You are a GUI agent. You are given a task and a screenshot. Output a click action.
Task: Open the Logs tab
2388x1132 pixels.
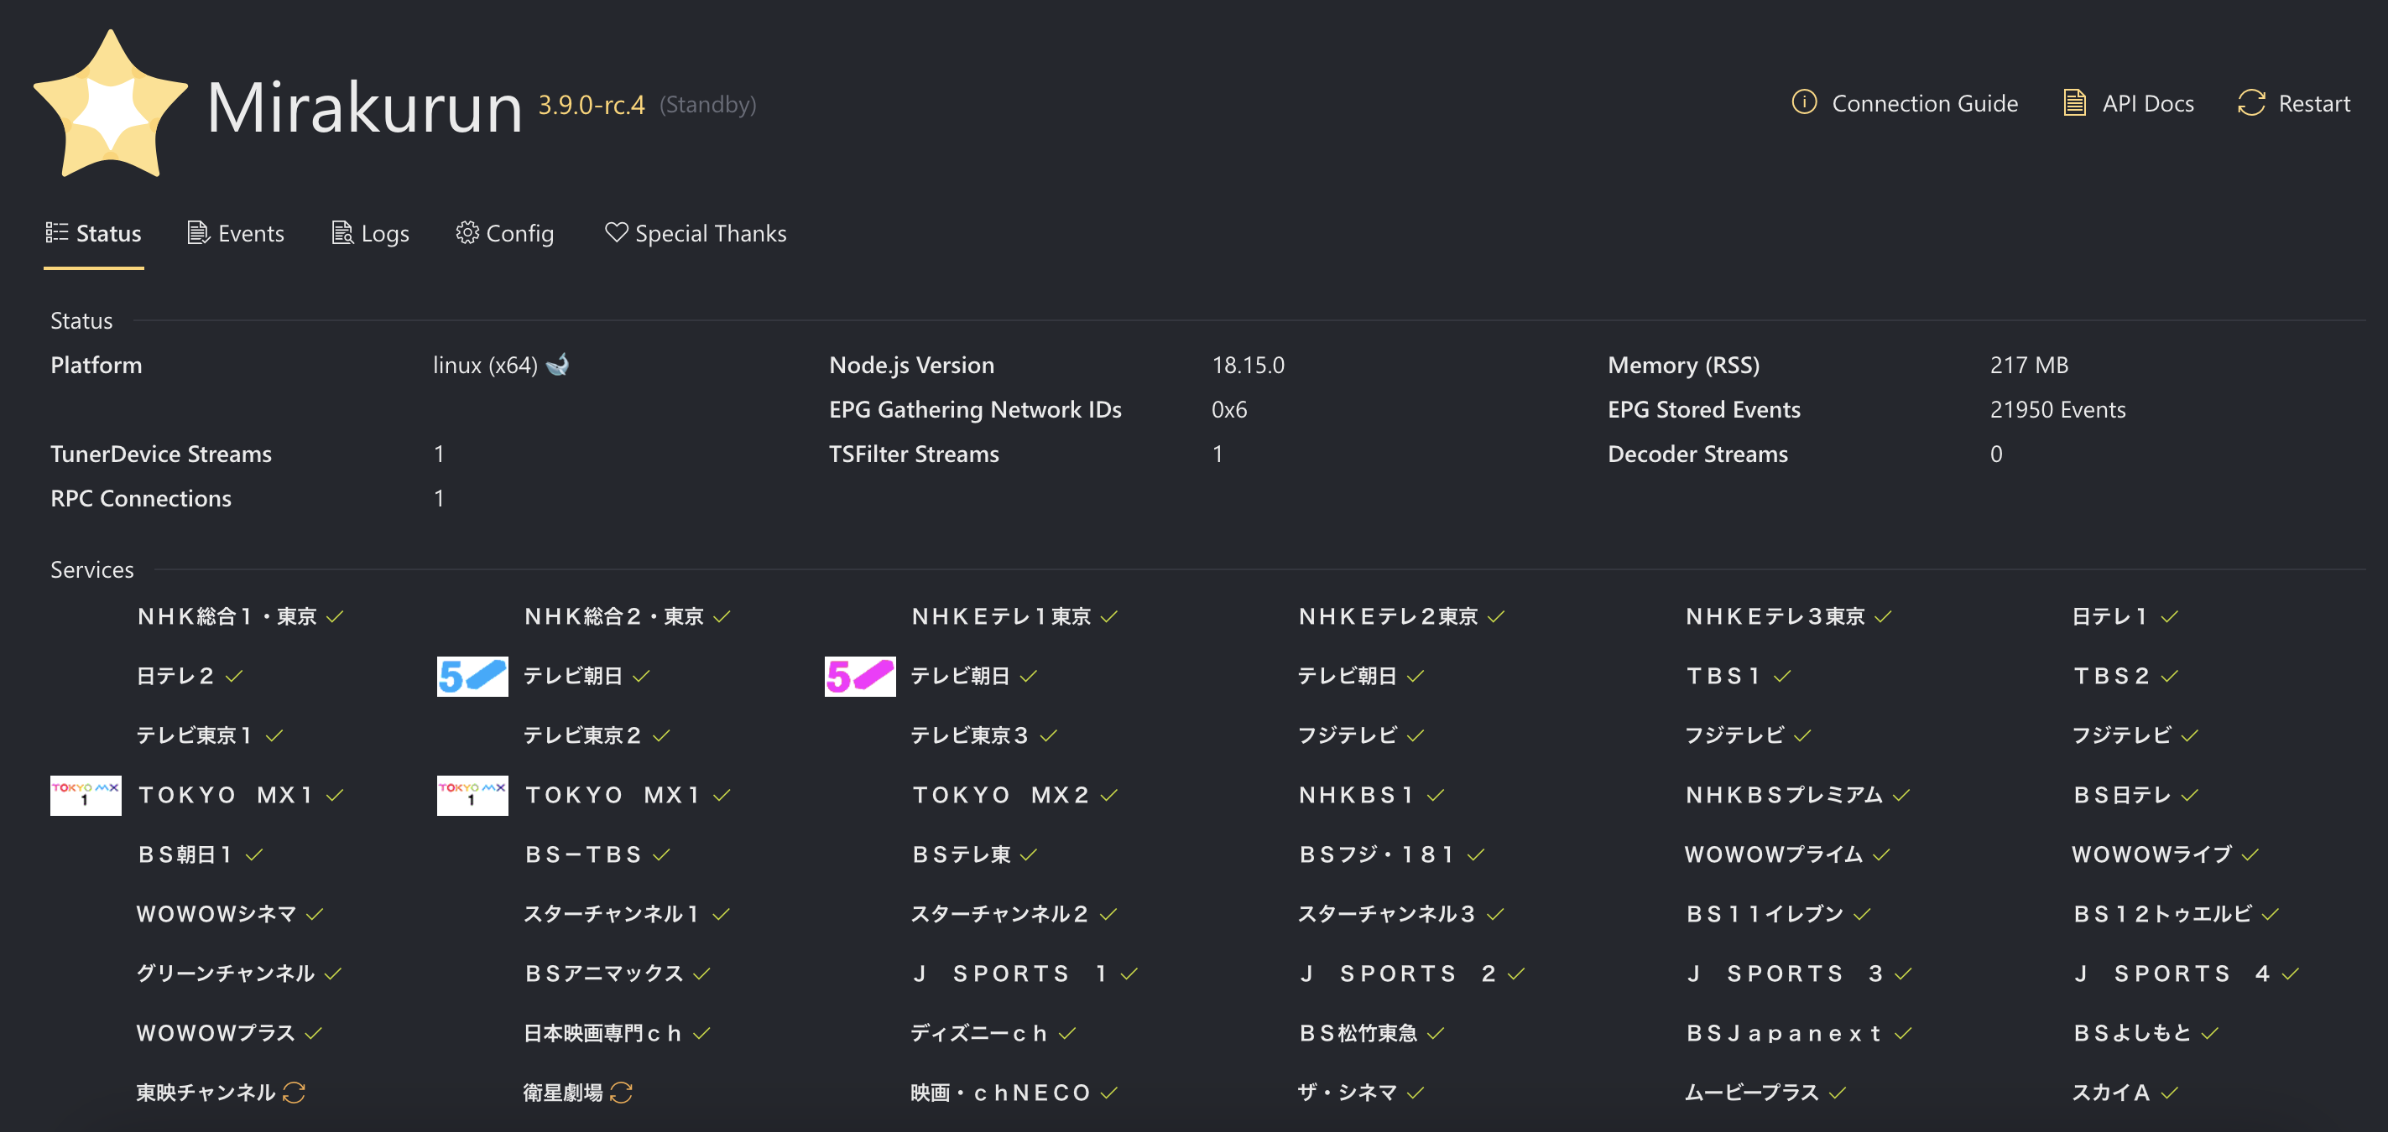tap(370, 233)
